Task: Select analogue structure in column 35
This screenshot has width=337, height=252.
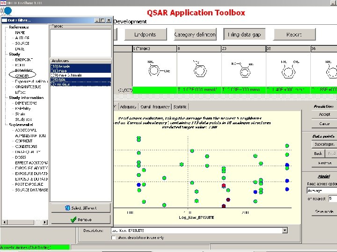Action: pyautogui.click(x=288, y=69)
